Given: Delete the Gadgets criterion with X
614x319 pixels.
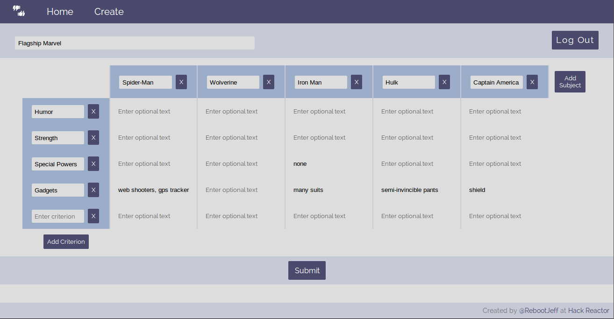Looking at the screenshot, I should (93, 190).
